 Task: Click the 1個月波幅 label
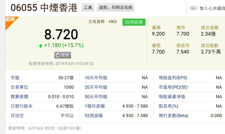click(94, 106)
